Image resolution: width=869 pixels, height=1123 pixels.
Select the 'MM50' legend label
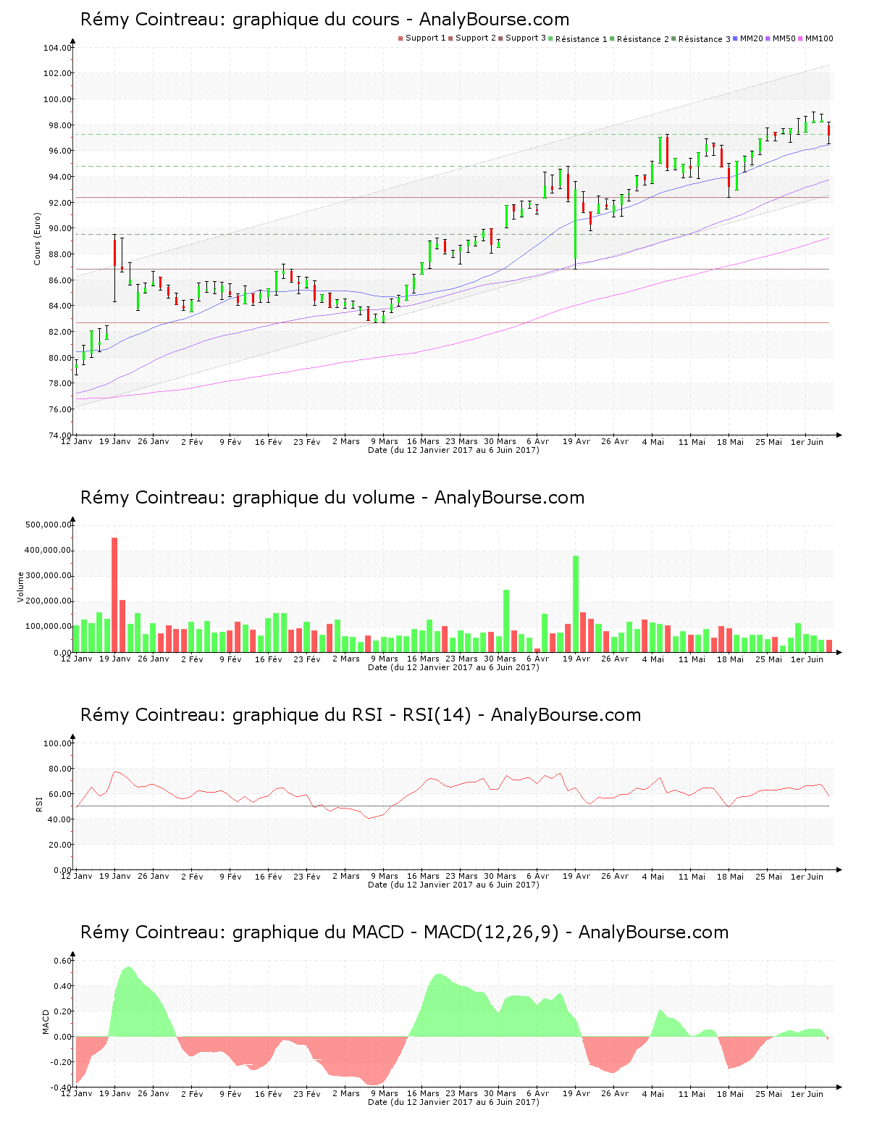coord(784,38)
